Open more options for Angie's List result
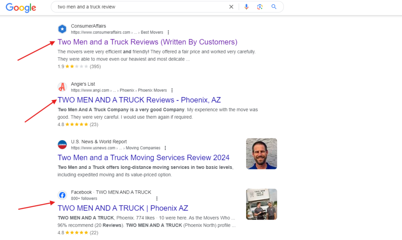 pos(172,90)
